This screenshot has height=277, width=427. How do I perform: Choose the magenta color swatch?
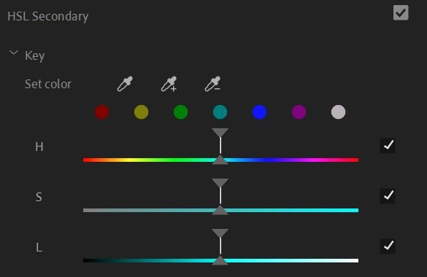pos(299,112)
